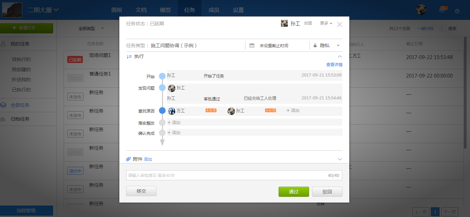
Task: Click the lock icon beside 隐私
Action: point(315,45)
